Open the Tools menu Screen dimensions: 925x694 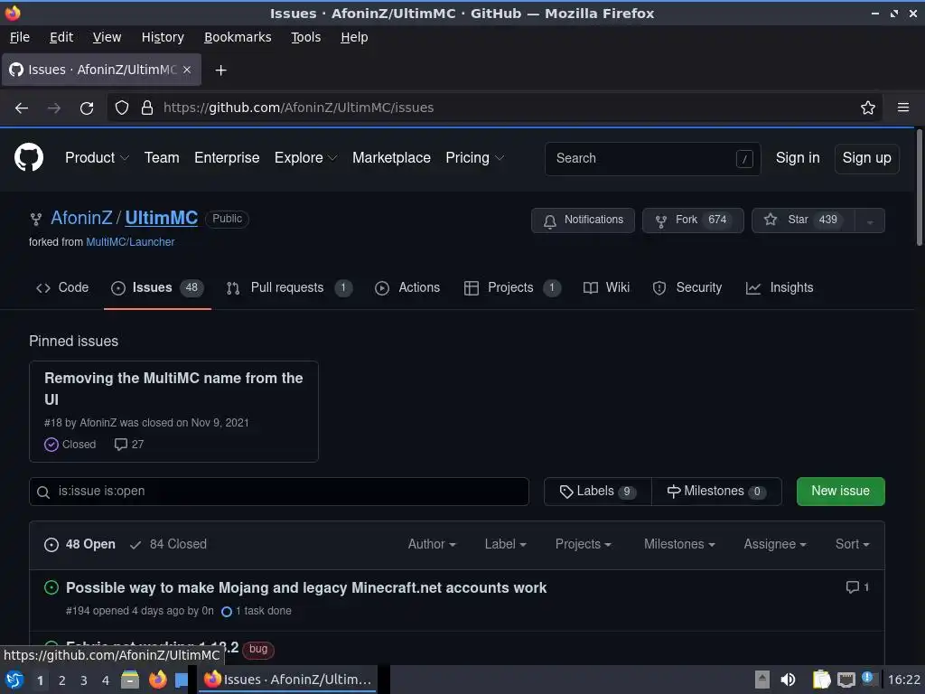point(305,37)
